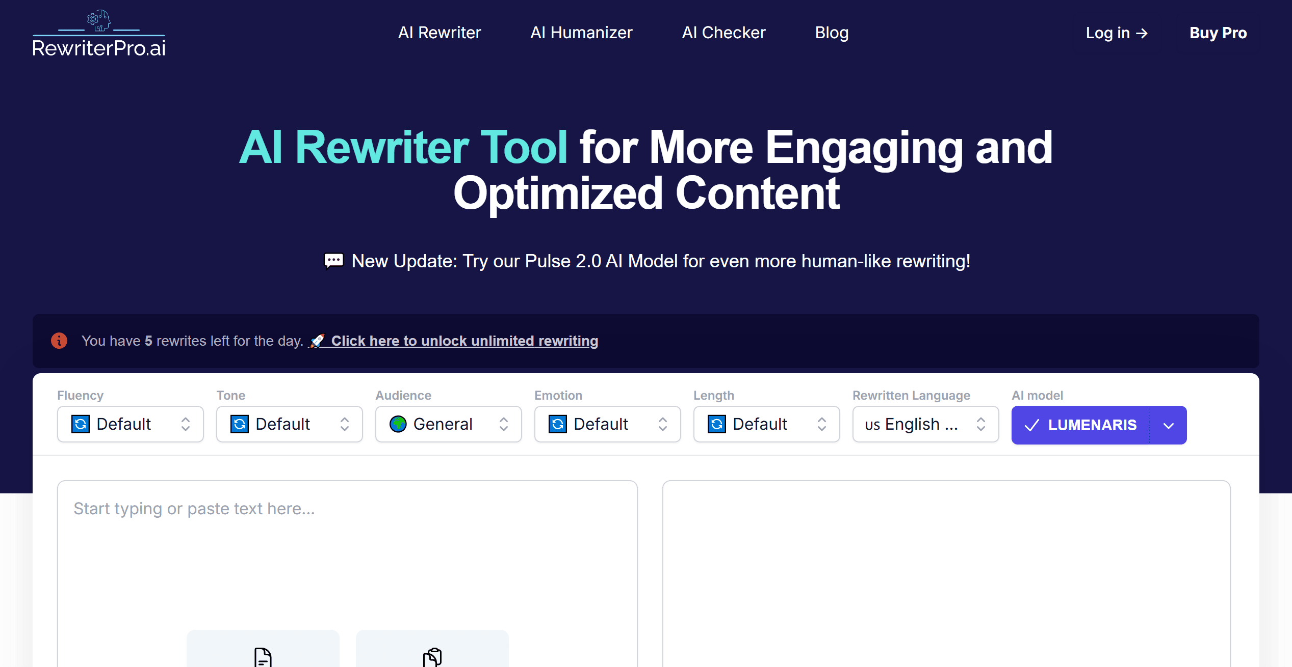
Task: Select the sample document icon below input box
Action: tap(263, 657)
